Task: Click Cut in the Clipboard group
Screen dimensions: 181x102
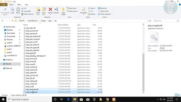Action: (x=24, y=8)
